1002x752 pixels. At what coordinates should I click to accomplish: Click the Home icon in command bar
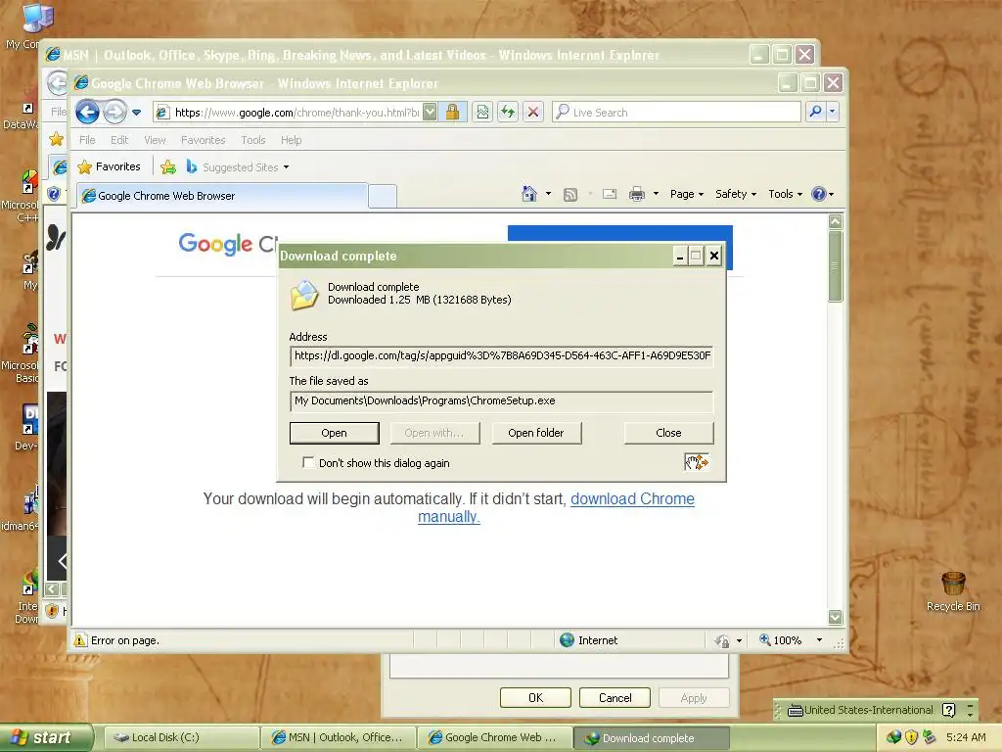(x=529, y=194)
